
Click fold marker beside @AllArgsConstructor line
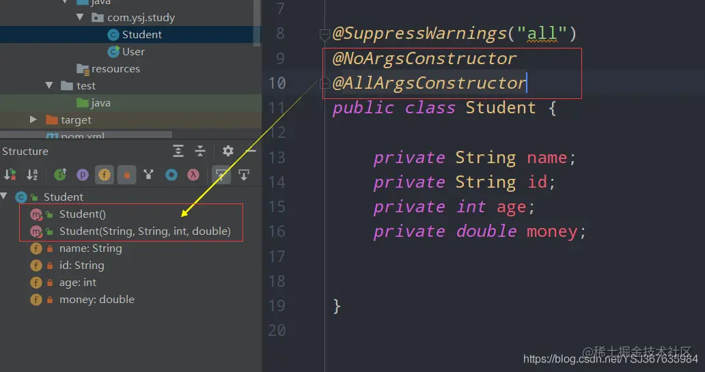(x=324, y=83)
